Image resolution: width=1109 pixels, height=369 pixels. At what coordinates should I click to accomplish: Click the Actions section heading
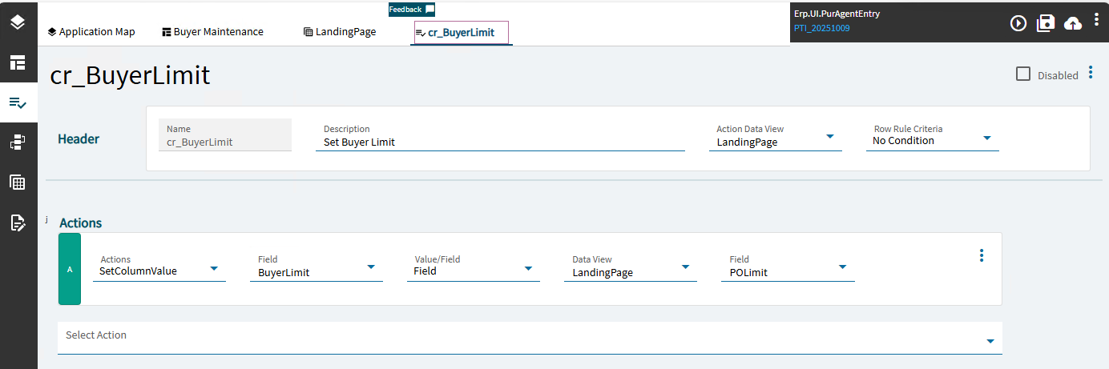click(x=81, y=223)
